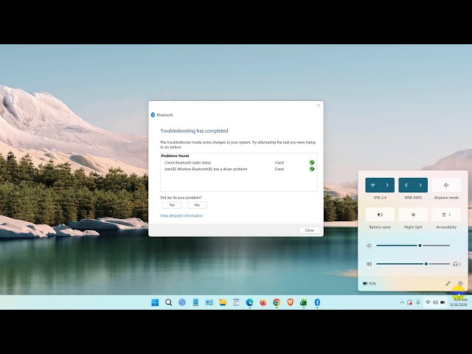Expand Wi-Fi networks list arrow
Viewport: 472px width, 354px height.
coord(387,185)
